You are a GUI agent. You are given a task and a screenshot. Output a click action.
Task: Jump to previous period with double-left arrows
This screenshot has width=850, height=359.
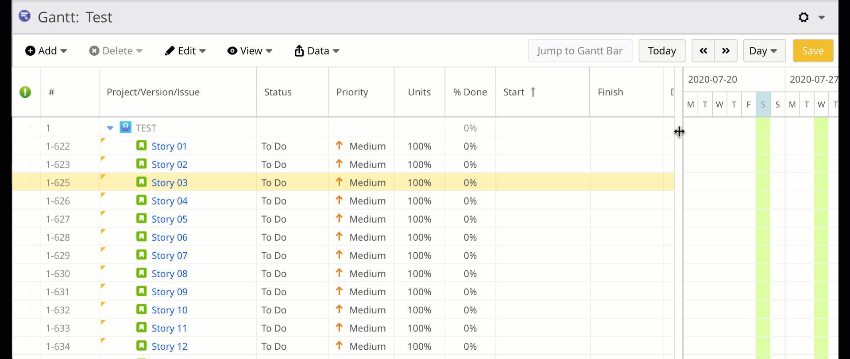pyautogui.click(x=703, y=51)
